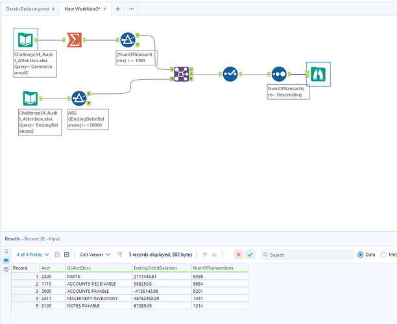Add a new workflow tab
Image resolution: width=397 pixels, height=324 pixels.
point(117,9)
